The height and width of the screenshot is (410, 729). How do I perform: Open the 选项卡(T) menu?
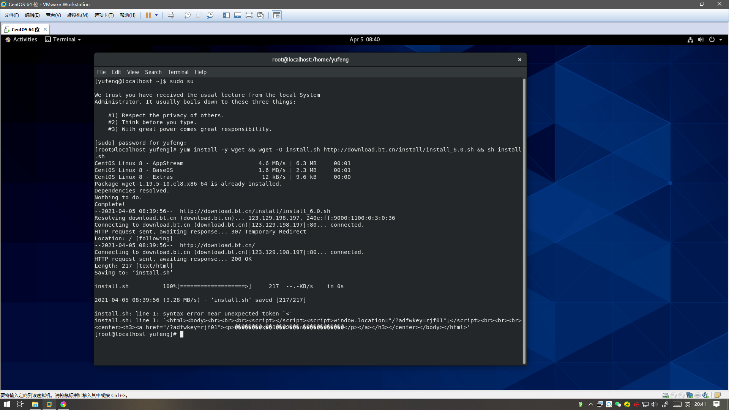point(104,15)
